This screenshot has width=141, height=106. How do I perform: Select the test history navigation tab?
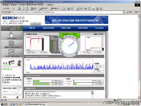[x=49, y=28]
